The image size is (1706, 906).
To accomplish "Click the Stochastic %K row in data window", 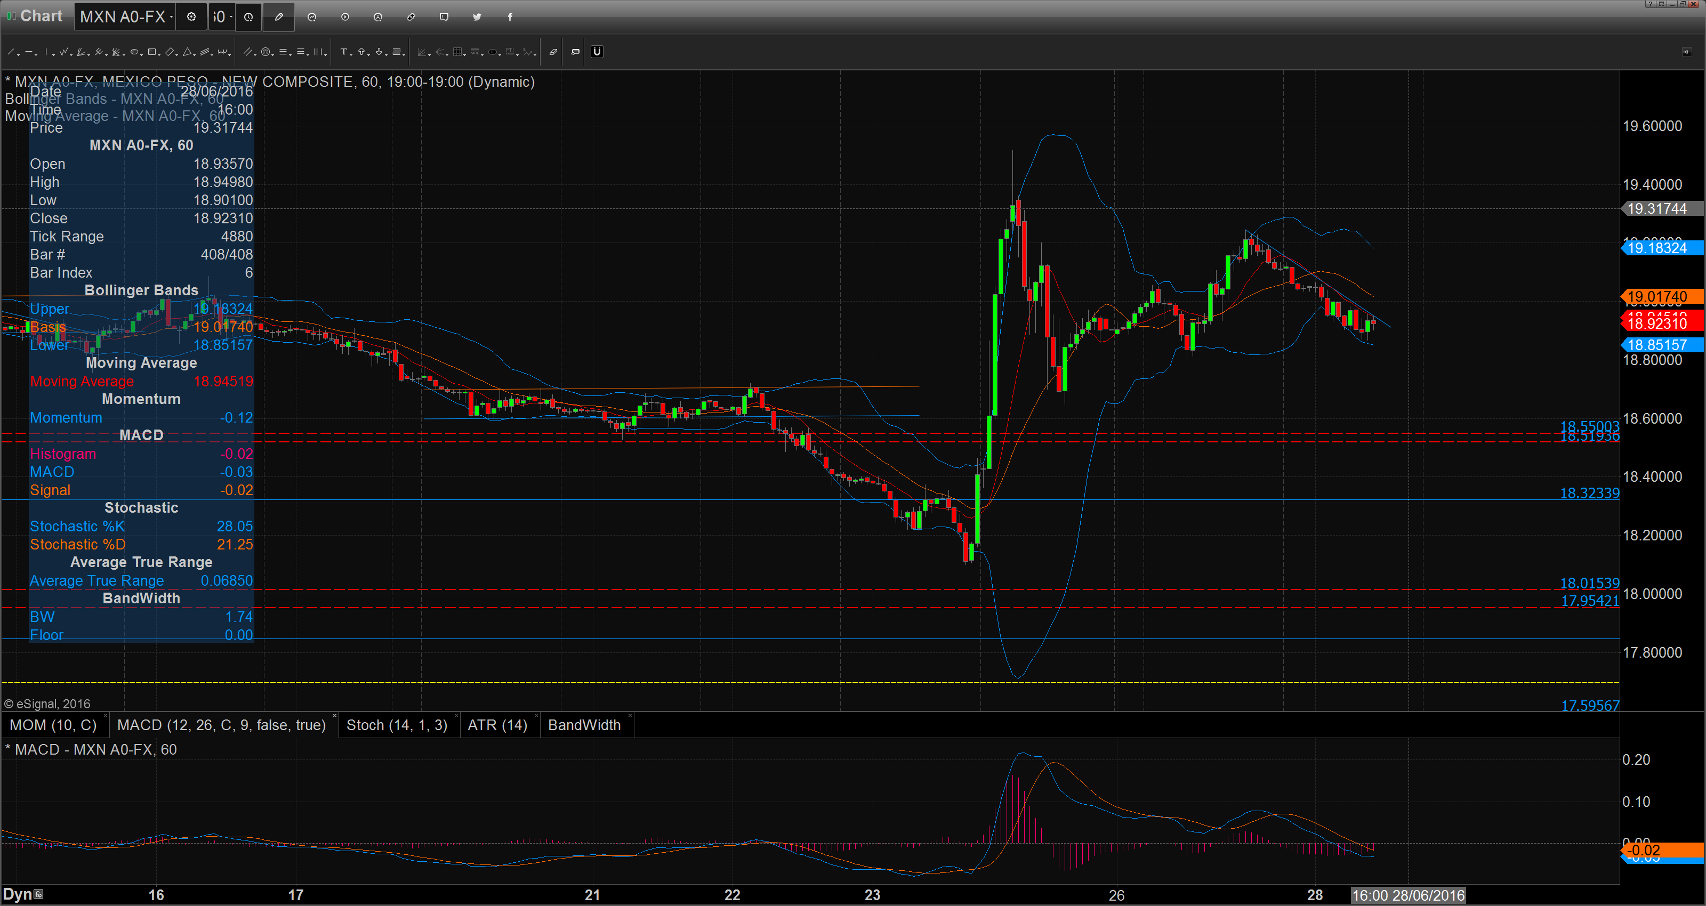I will pos(141,527).
